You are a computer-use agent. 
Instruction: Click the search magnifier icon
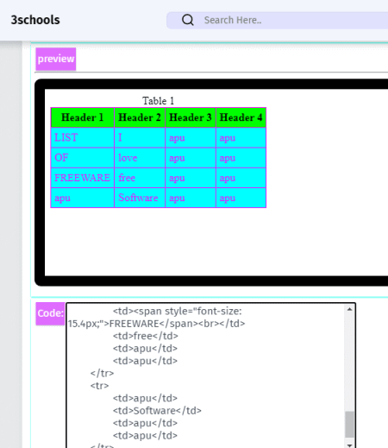188,20
